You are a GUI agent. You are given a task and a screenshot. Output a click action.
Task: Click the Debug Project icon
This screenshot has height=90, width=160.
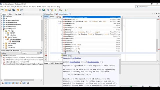[x=60, y=10]
